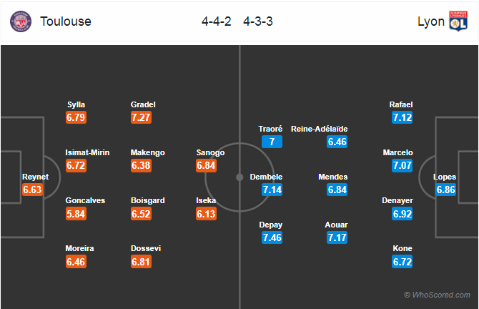Click the Reine-Adélaïde player name

[320, 129]
